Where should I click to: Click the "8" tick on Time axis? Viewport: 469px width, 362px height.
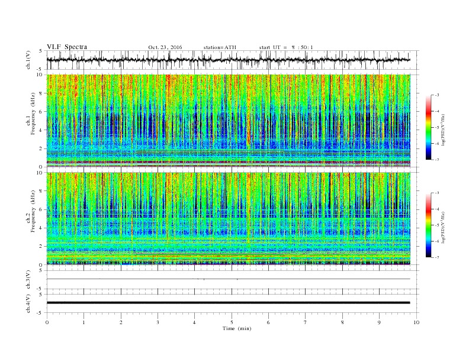(342, 322)
